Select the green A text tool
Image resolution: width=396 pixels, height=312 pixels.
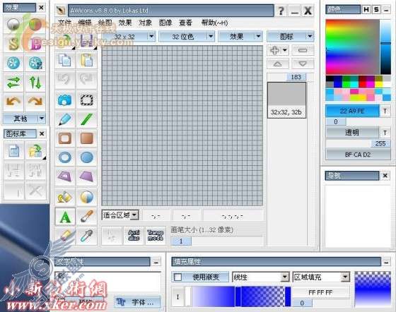coord(65,217)
